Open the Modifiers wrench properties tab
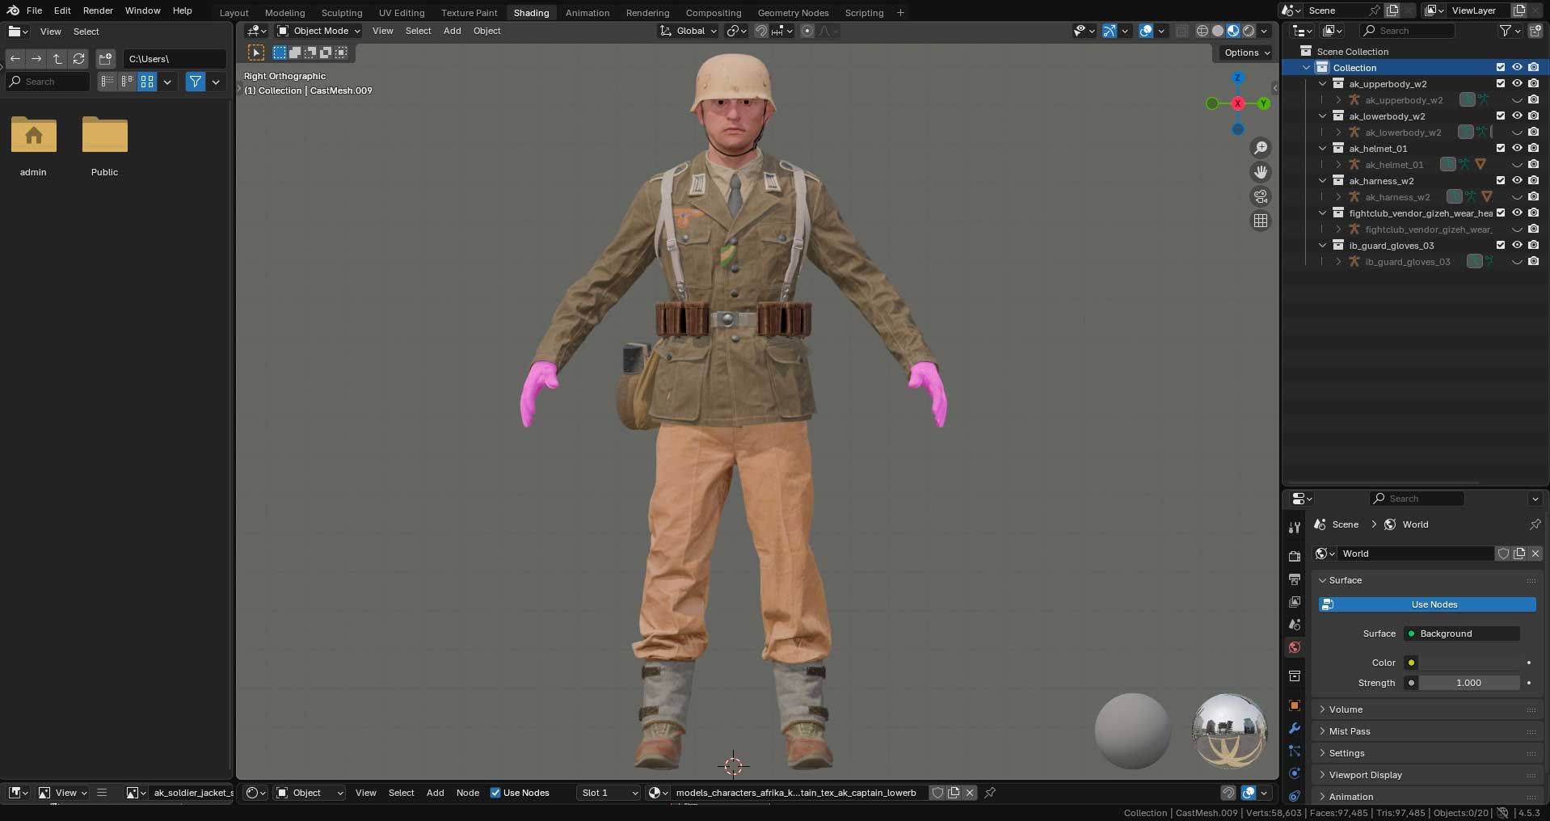Screen dimensions: 1550x821 pos(1294,728)
